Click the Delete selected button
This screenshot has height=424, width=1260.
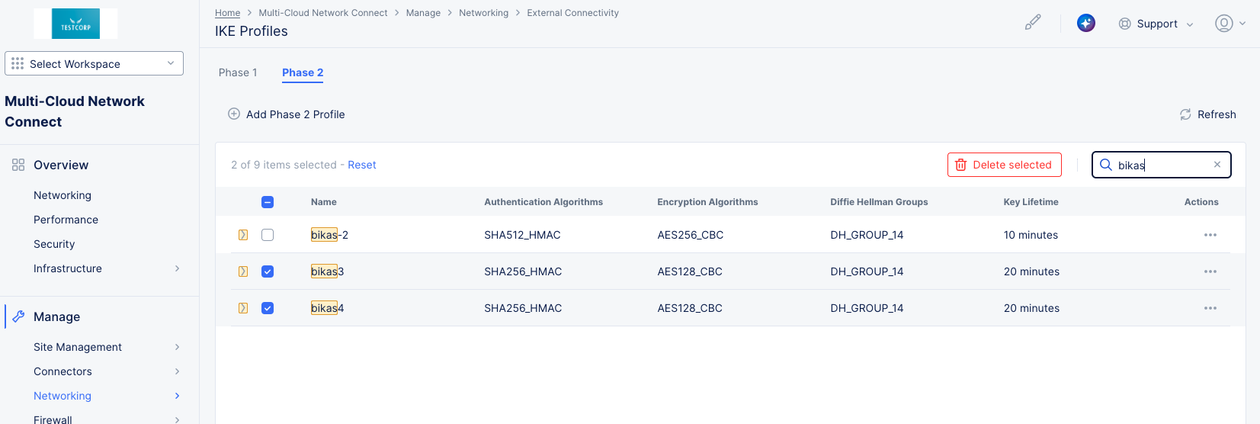1004,165
